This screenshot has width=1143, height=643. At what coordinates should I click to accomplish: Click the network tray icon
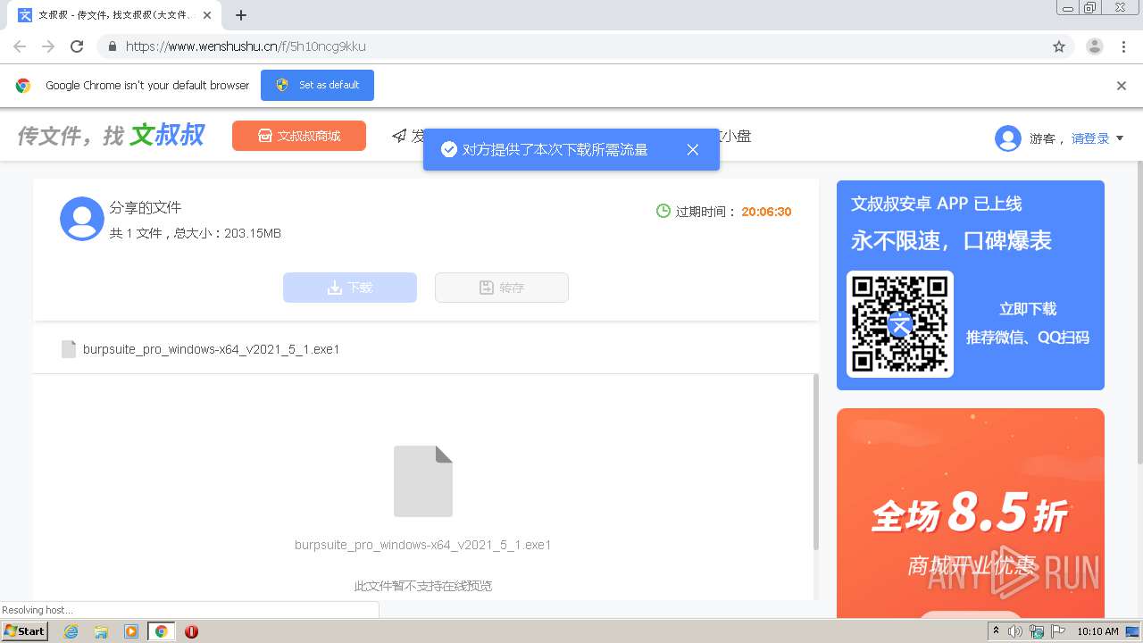[x=1037, y=631]
